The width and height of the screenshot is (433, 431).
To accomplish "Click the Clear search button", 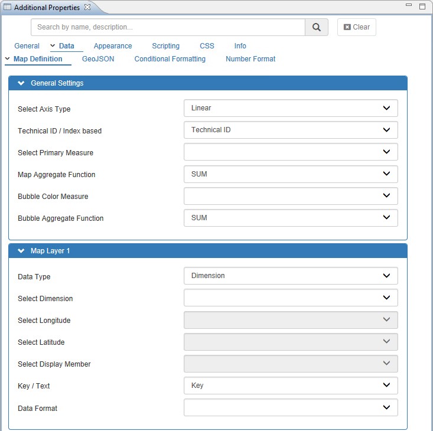I will click(x=357, y=27).
